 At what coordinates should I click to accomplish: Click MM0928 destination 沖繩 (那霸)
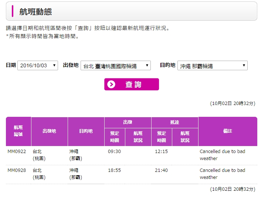(x=76, y=174)
